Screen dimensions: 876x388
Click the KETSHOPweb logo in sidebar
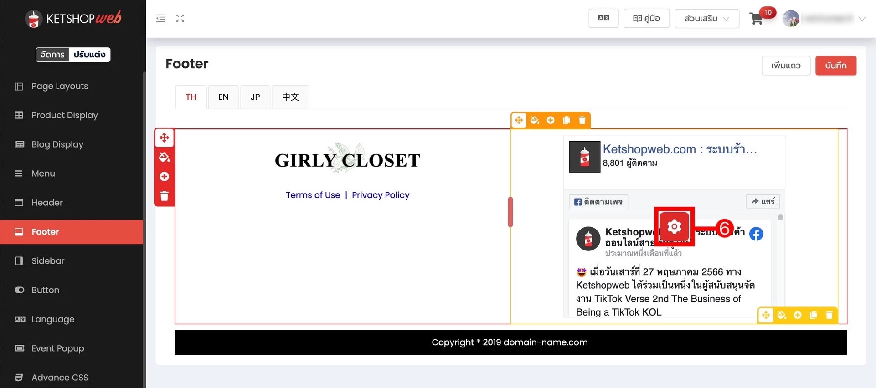[73, 19]
